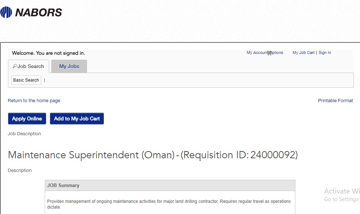Click the Welcome not signed in message
The height and width of the screenshot is (214, 360).
point(48,53)
